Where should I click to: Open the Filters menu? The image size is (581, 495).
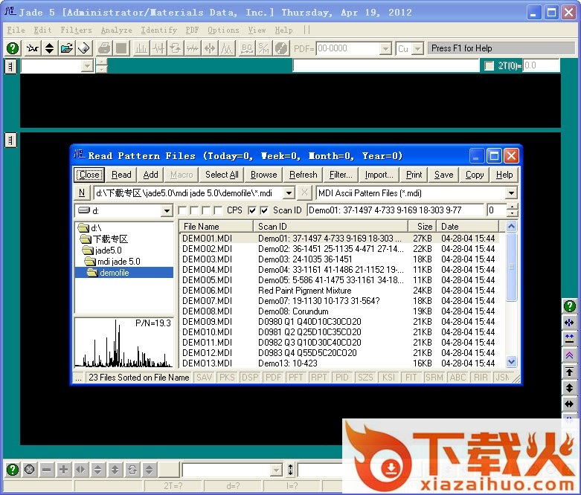pyautogui.click(x=77, y=30)
